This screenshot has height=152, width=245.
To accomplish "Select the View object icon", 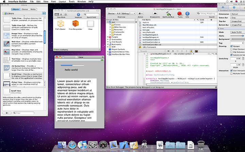I will [90, 24].
